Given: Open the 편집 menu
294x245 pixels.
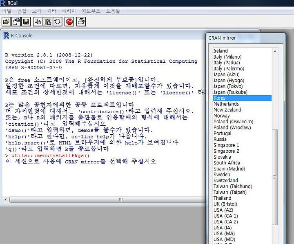Looking at the screenshot, I should pyautogui.click(x=22, y=11).
